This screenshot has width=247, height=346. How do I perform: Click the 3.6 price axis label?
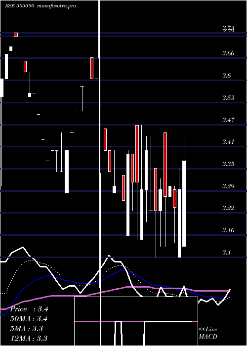(226, 76)
